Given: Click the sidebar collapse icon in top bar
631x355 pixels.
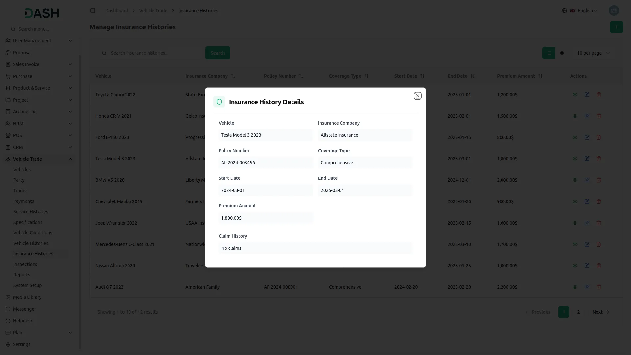Looking at the screenshot, I should 93,11.
